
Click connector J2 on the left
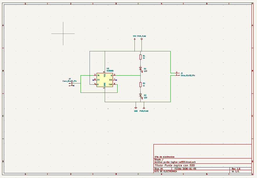tap(70, 84)
